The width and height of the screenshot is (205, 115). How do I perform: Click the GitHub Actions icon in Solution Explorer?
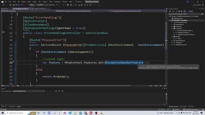click(x=173, y=19)
